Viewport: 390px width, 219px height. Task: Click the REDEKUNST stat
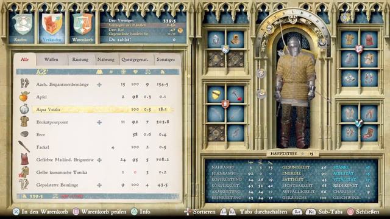(x=346, y=186)
